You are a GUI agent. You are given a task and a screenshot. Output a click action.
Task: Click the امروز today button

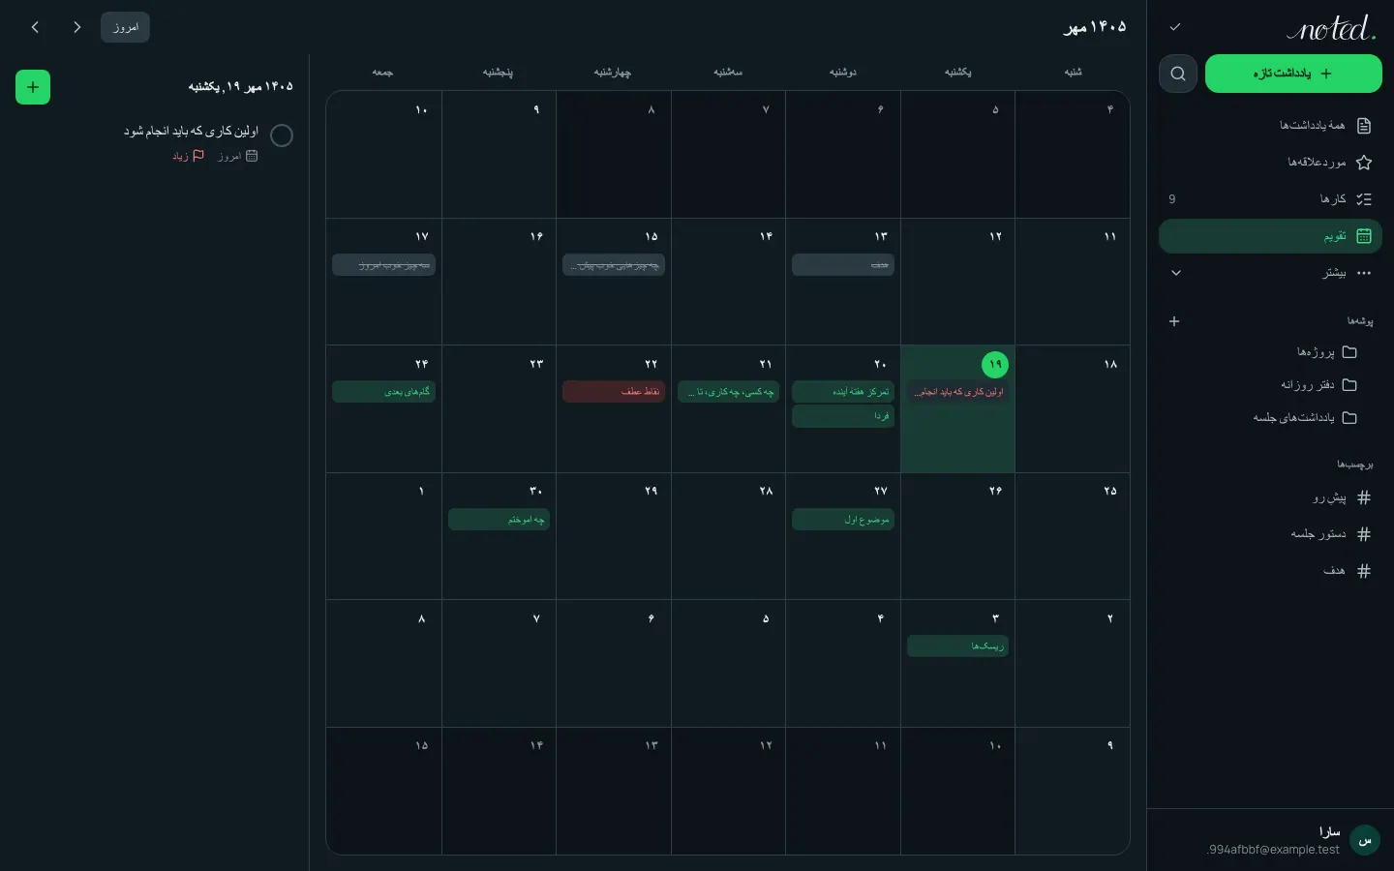125,27
